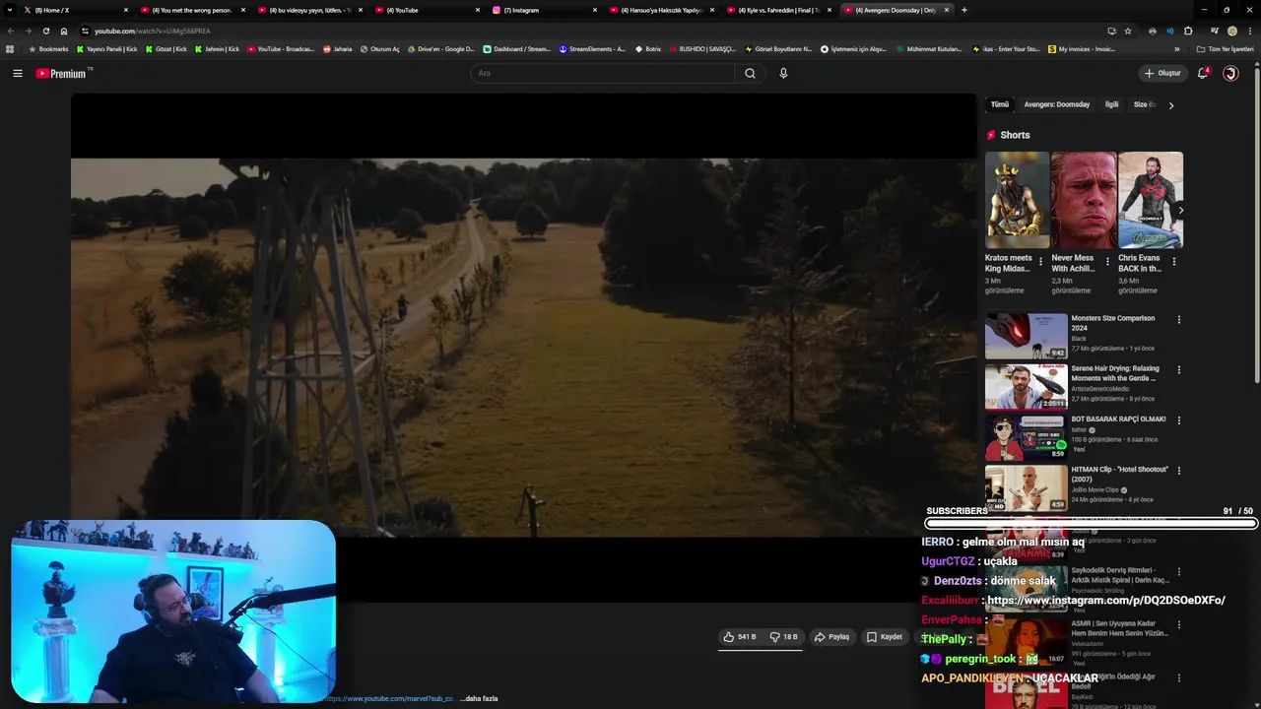The width and height of the screenshot is (1261, 709).
Task: Switch to the Instagram browser tab
Action: click(543, 10)
